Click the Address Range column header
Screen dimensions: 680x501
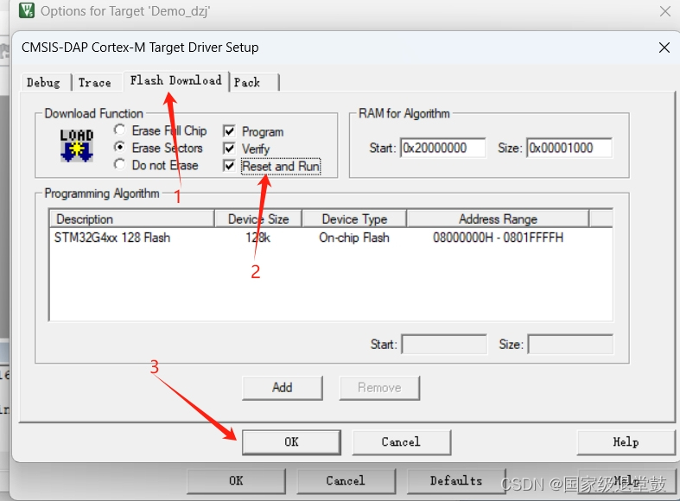point(498,219)
